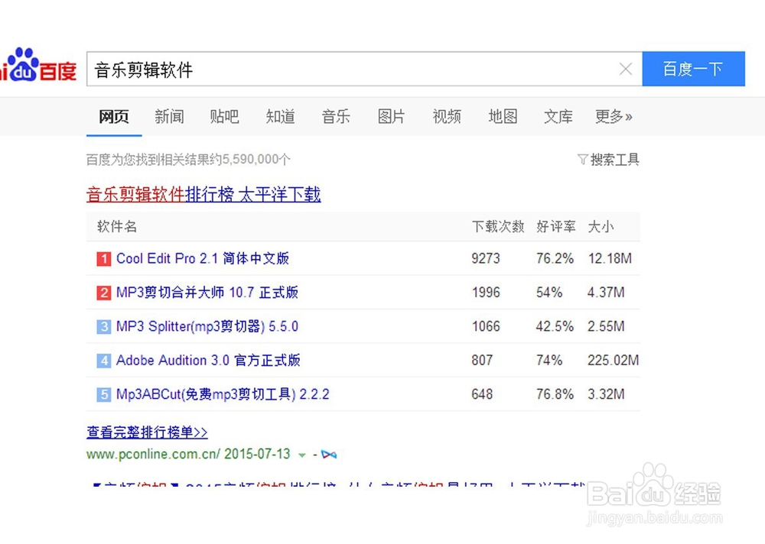Click the size value 12.18M

[610, 258]
